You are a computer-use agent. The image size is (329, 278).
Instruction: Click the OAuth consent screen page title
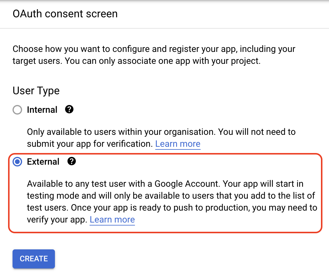pos(65,14)
